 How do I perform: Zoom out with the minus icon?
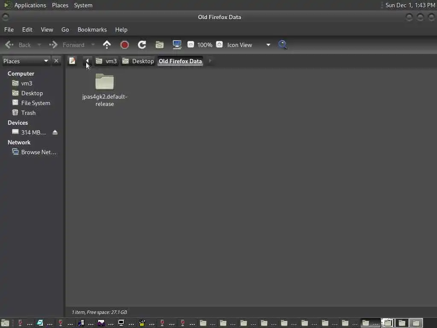coord(191,44)
